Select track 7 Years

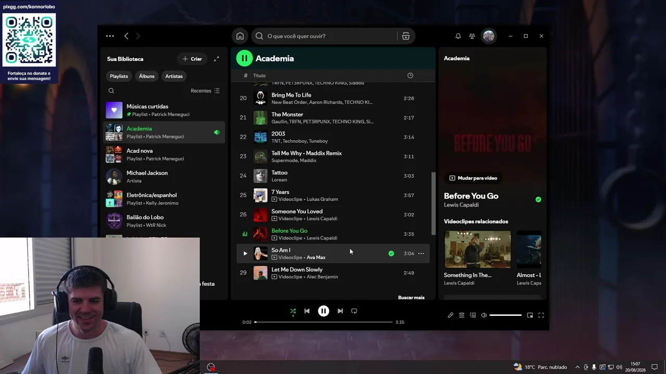point(333,195)
